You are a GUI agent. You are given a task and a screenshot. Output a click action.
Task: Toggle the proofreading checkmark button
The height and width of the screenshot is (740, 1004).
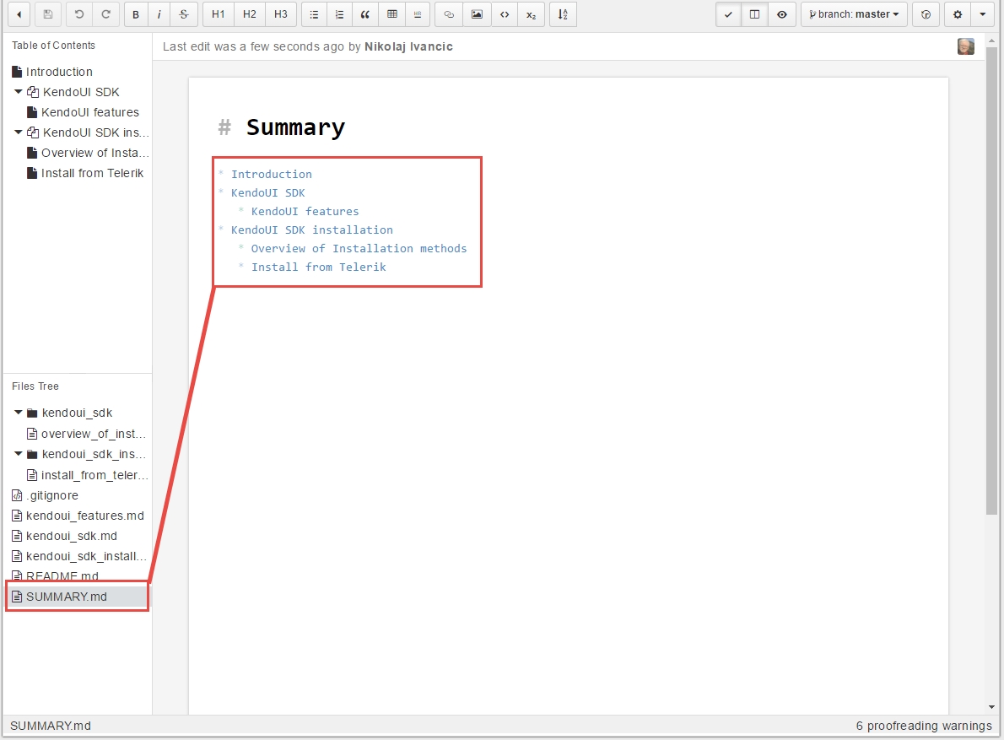pyautogui.click(x=728, y=14)
